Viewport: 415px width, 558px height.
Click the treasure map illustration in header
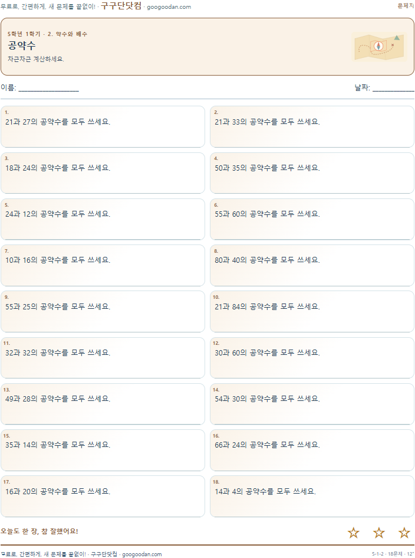pos(379,47)
